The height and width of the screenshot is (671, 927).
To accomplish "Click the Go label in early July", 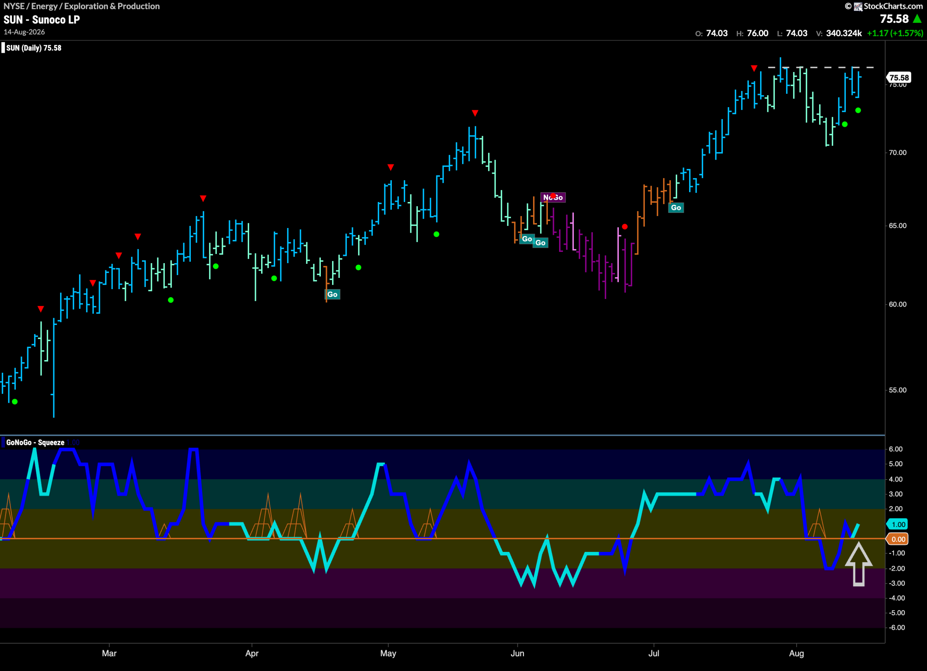I will 676,208.
